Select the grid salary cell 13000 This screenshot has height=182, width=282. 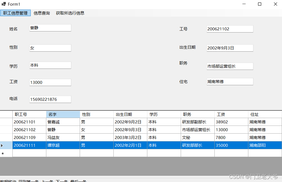[x=231, y=130]
